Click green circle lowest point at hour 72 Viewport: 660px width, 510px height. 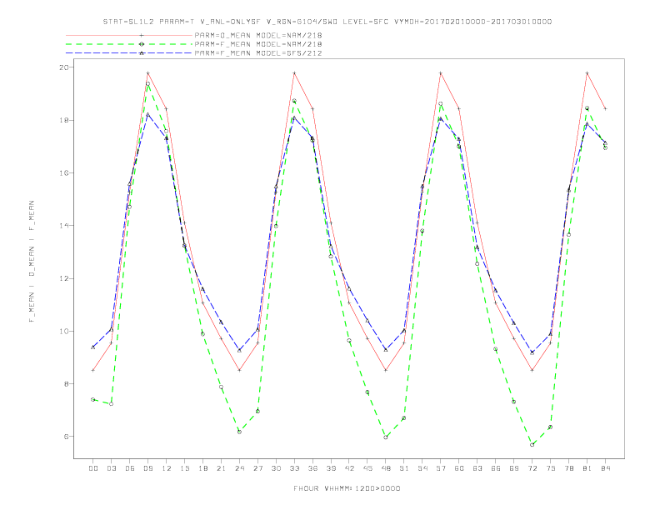532,444
